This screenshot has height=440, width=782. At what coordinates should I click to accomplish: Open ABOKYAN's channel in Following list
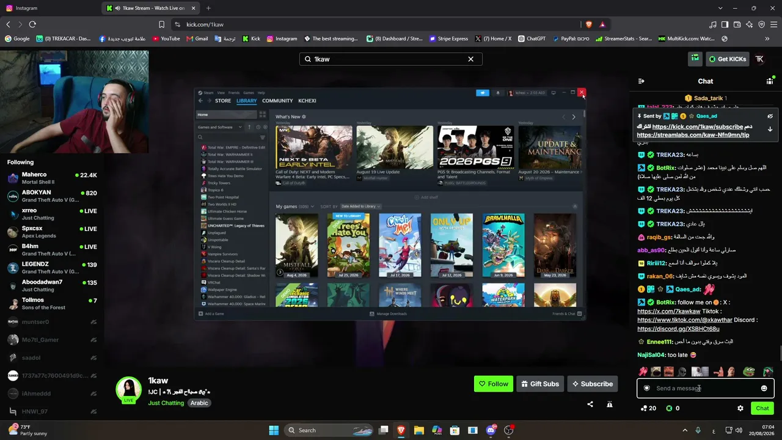(x=52, y=196)
